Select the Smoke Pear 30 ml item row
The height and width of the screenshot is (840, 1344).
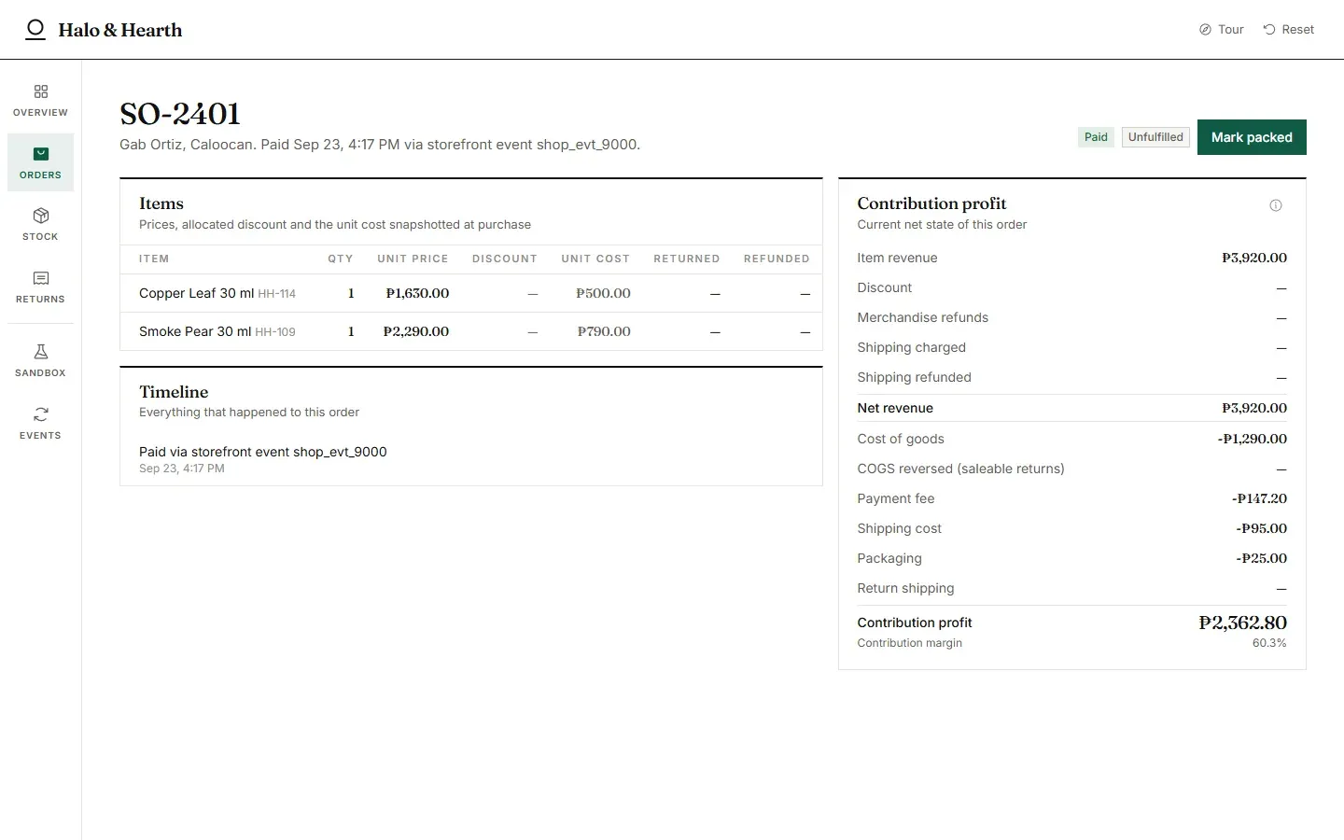tap(471, 331)
